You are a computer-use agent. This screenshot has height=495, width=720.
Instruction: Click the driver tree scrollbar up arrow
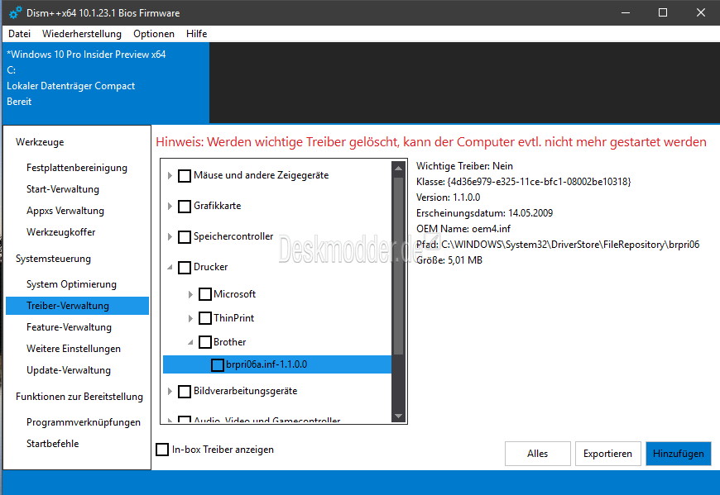tap(398, 169)
